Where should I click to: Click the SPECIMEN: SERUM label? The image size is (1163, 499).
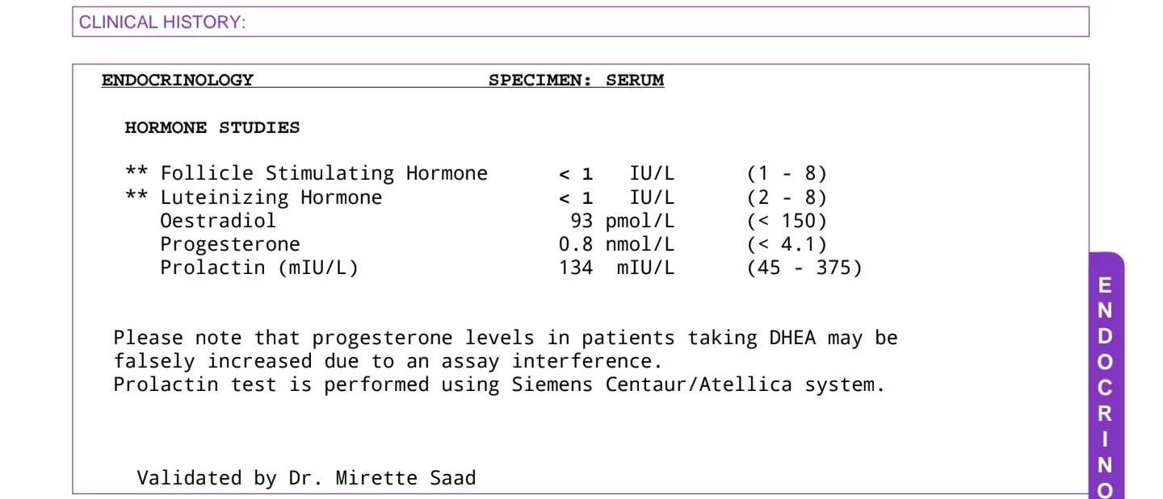(x=576, y=80)
